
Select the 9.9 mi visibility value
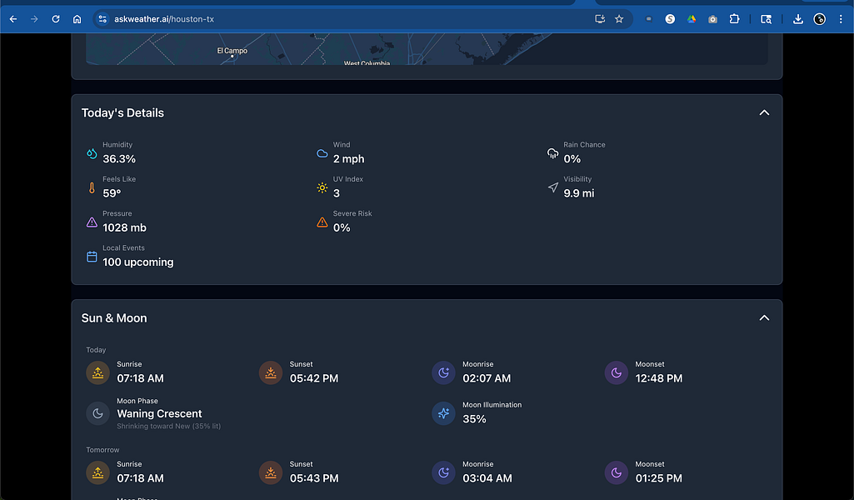tap(578, 193)
